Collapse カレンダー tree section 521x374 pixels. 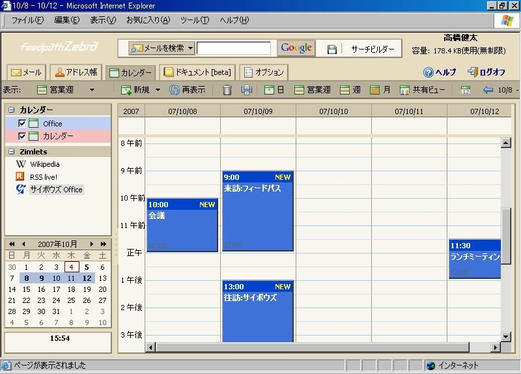coord(12,109)
